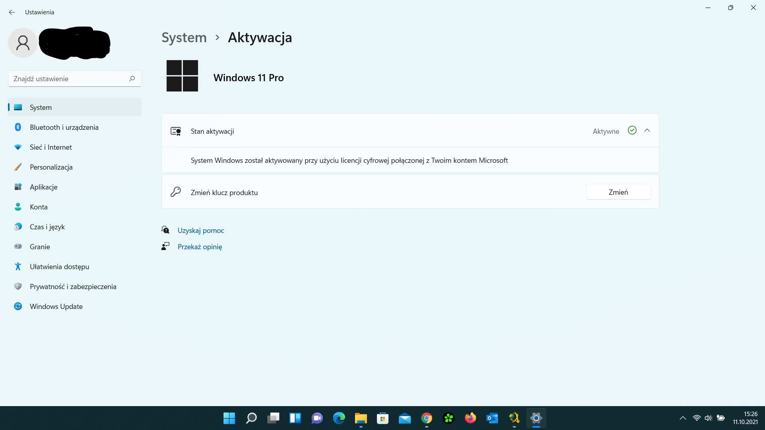Open Sieć i Internet settings
This screenshot has height=430, width=765.
click(75, 147)
